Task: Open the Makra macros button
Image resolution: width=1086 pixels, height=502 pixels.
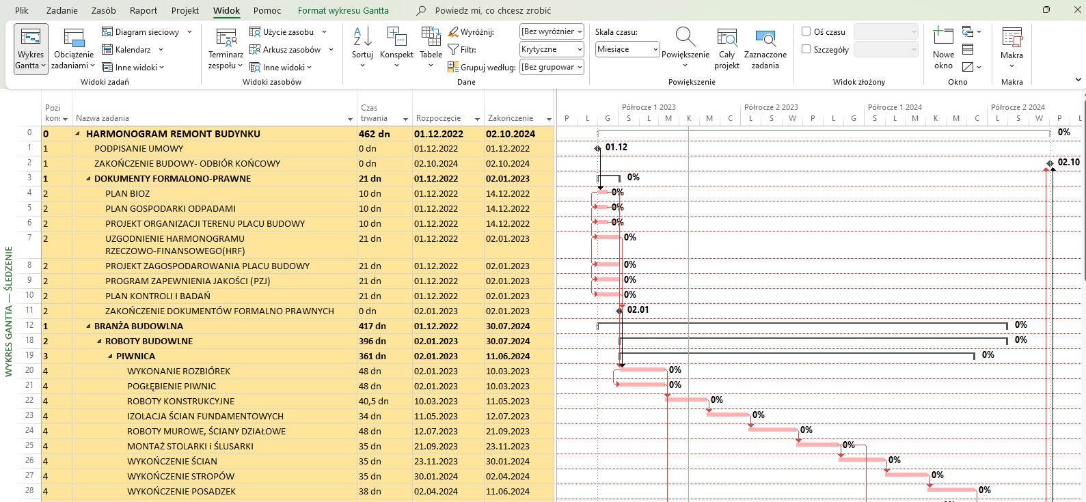Action: (x=1012, y=39)
